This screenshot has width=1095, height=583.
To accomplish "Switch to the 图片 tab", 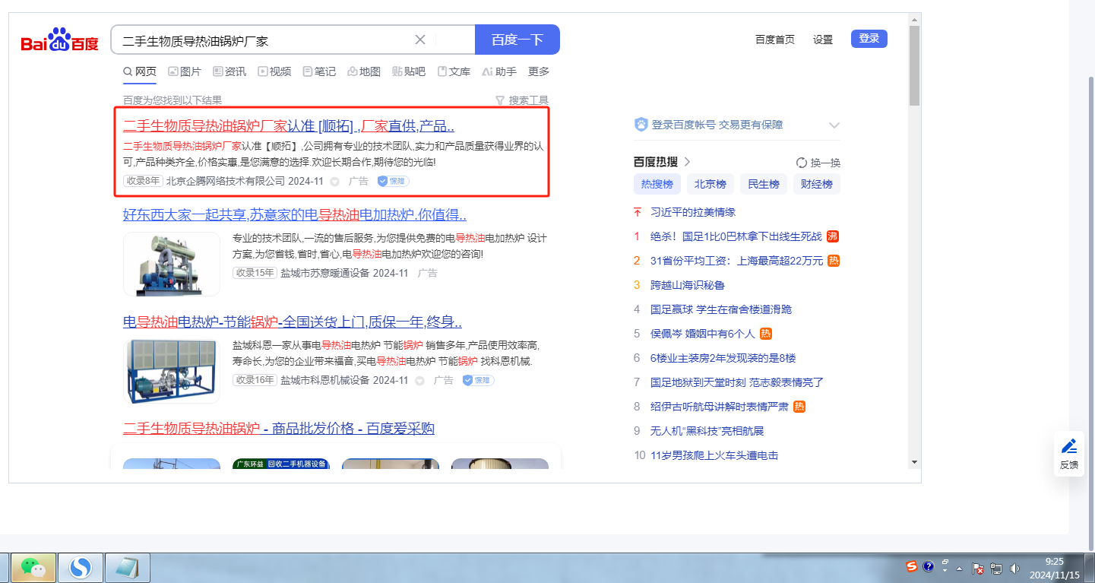I will point(185,71).
